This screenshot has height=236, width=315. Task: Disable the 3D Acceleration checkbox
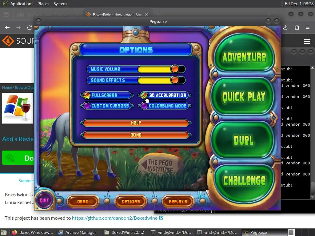pos(144,95)
